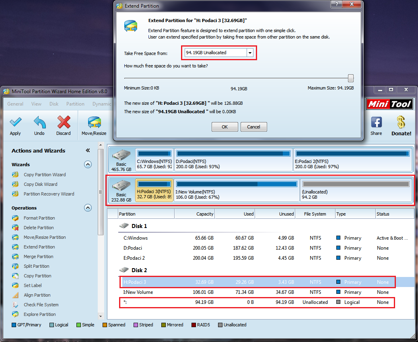Choose Set Label operation
Viewport: 418px width, 342px height.
33,285
